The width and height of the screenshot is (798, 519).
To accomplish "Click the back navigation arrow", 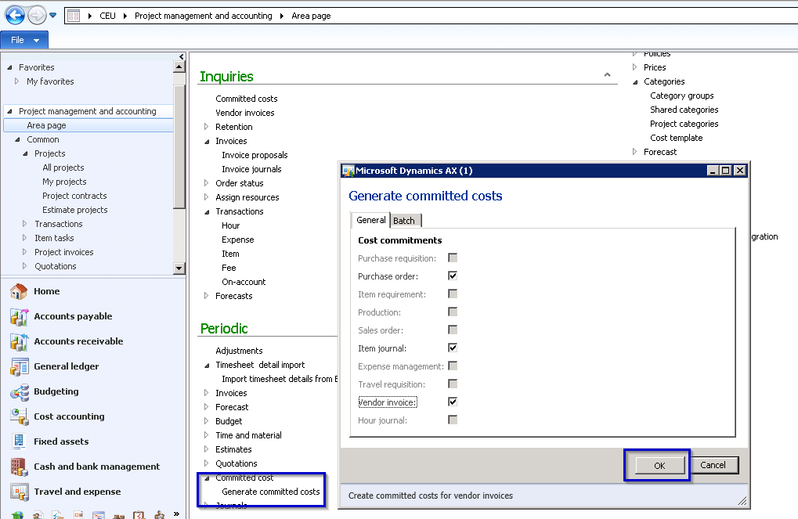I will pyautogui.click(x=14, y=15).
